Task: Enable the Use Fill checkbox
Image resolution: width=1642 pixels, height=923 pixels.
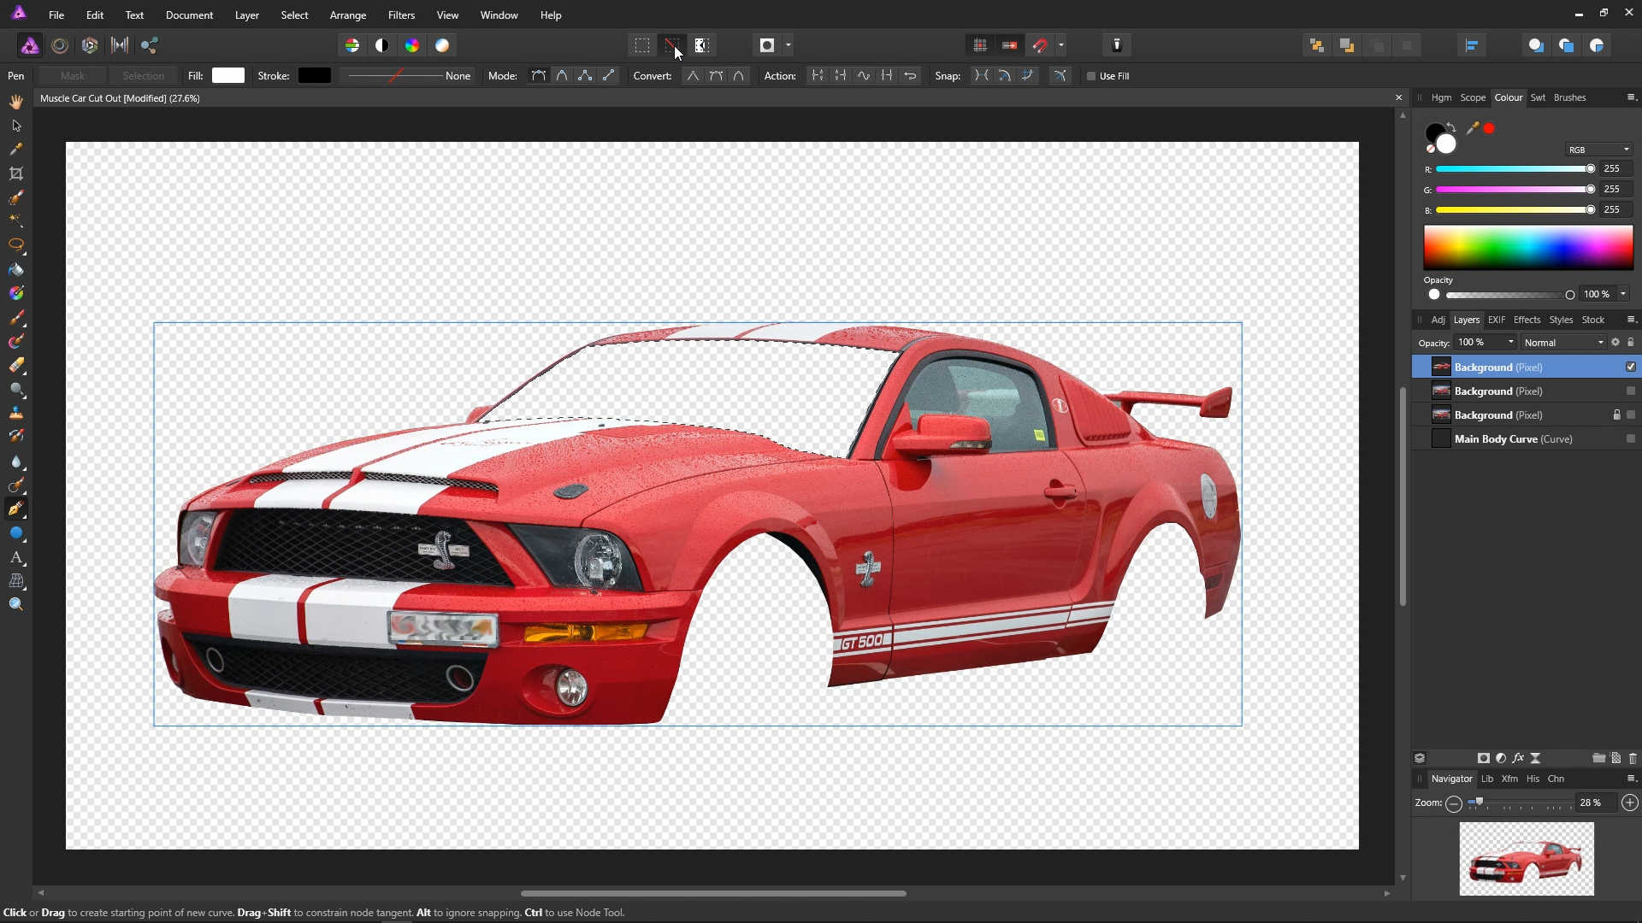Action: tap(1091, 76)
